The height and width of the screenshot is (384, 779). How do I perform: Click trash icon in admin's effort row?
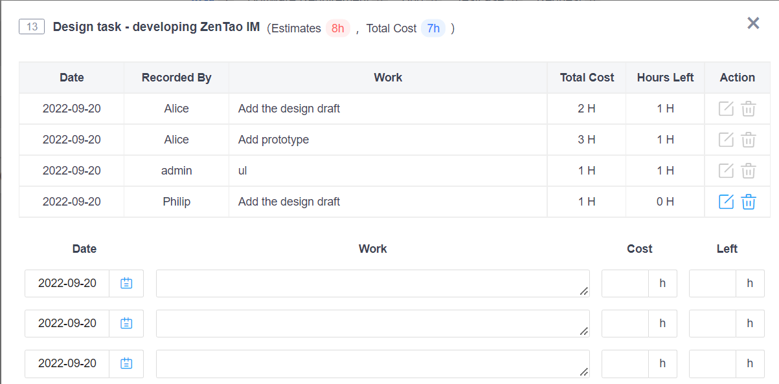pyautogui.click(x=748, y=171)
